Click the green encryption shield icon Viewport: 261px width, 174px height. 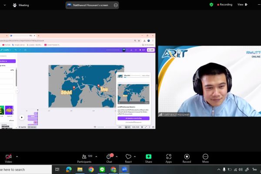click(211, 5)
